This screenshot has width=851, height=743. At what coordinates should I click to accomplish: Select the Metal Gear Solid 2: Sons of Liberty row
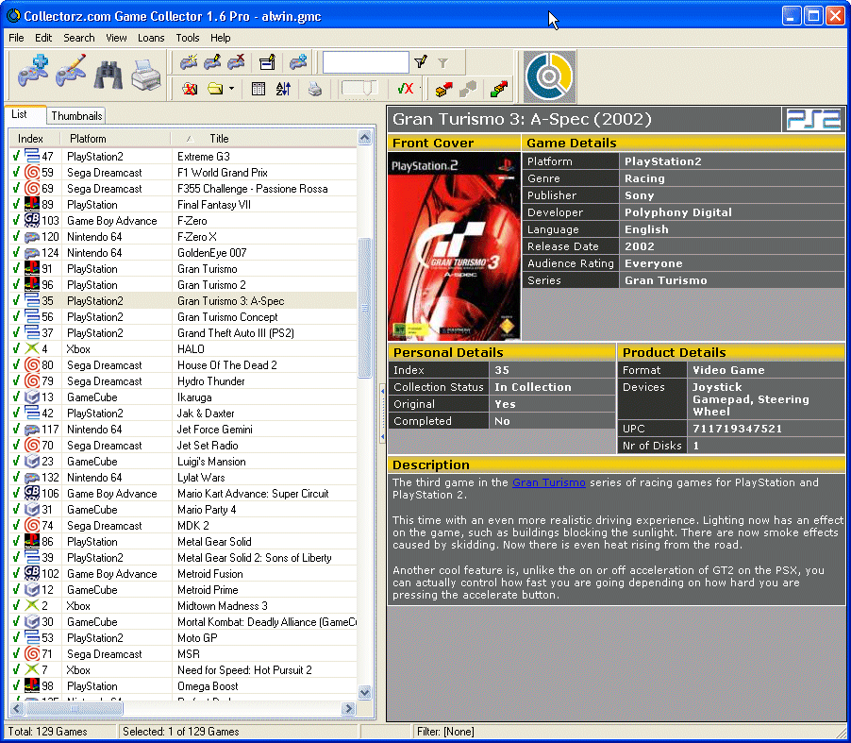pyautogui.click(x=183, y=558)
